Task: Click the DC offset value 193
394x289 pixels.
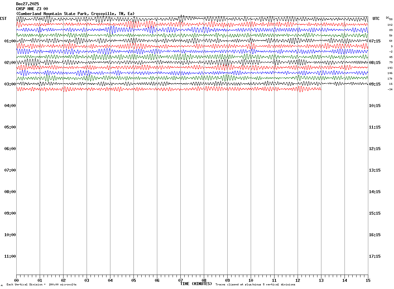Action: click(390, 68)
